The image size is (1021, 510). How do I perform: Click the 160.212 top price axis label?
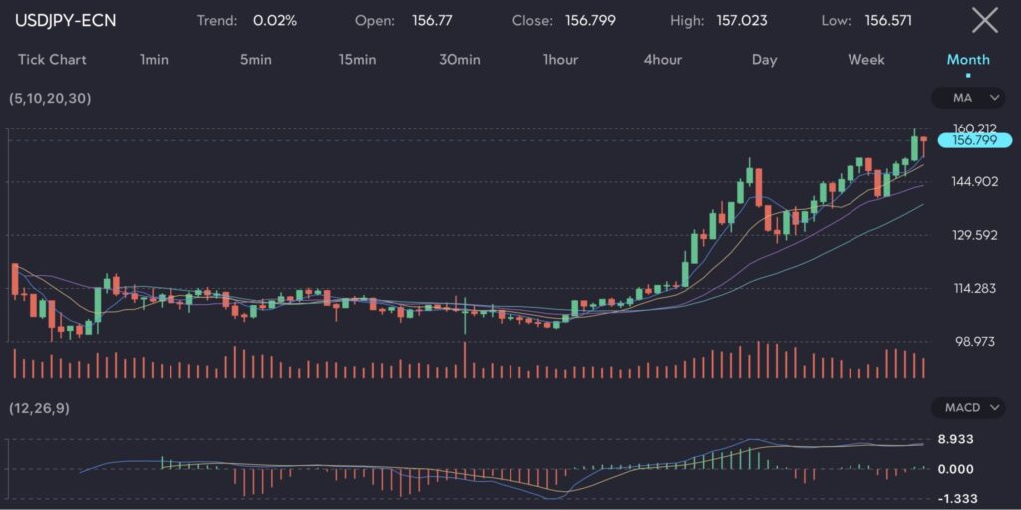pos(974,127)
